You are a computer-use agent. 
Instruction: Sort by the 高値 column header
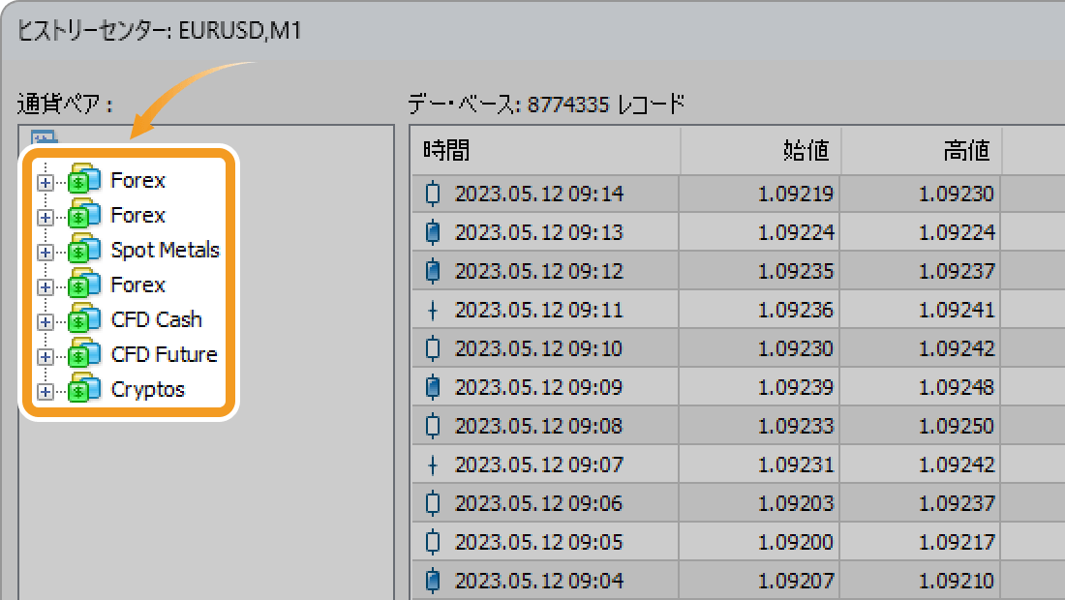(921, 150)
